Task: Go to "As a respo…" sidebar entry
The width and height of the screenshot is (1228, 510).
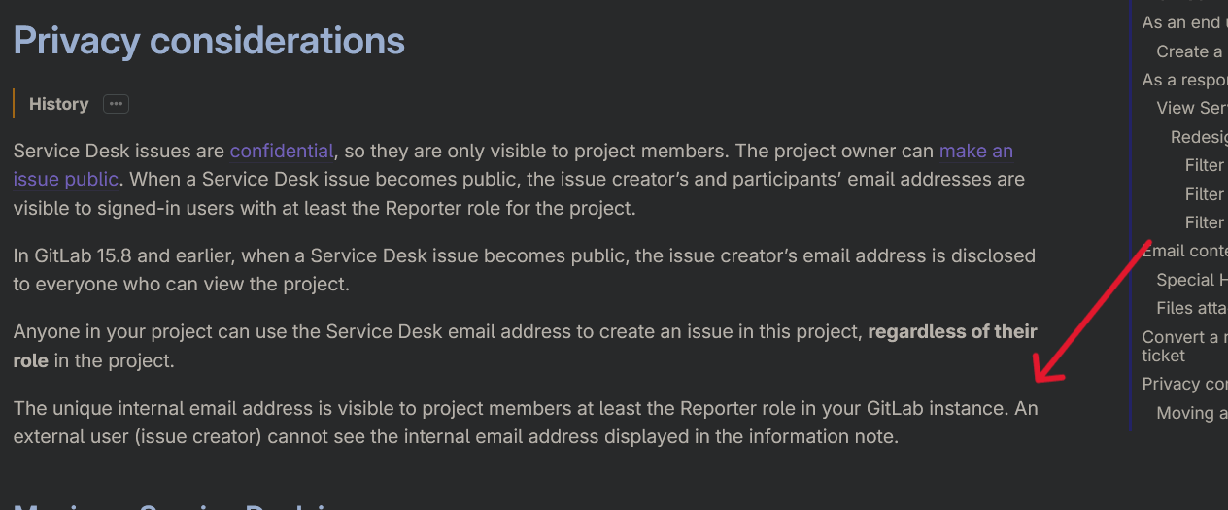Action: [1184, 80]
